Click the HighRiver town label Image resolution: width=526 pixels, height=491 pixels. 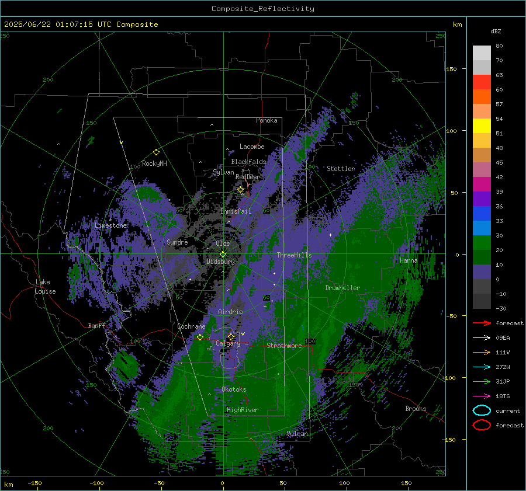click(x=243, y=410)
